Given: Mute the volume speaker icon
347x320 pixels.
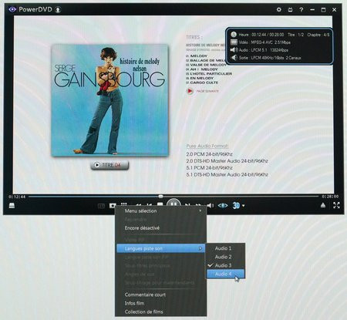Looking at the screenshot, I should click(211, 205).
